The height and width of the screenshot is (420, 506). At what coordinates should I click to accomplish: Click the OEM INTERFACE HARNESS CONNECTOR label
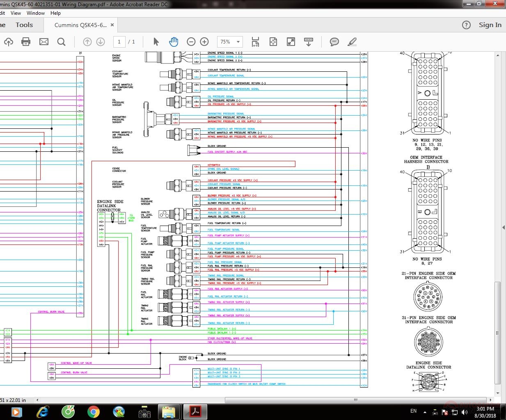tap(426, 160)
